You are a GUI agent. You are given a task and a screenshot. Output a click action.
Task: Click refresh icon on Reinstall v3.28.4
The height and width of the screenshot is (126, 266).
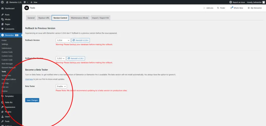pos(74,40)
